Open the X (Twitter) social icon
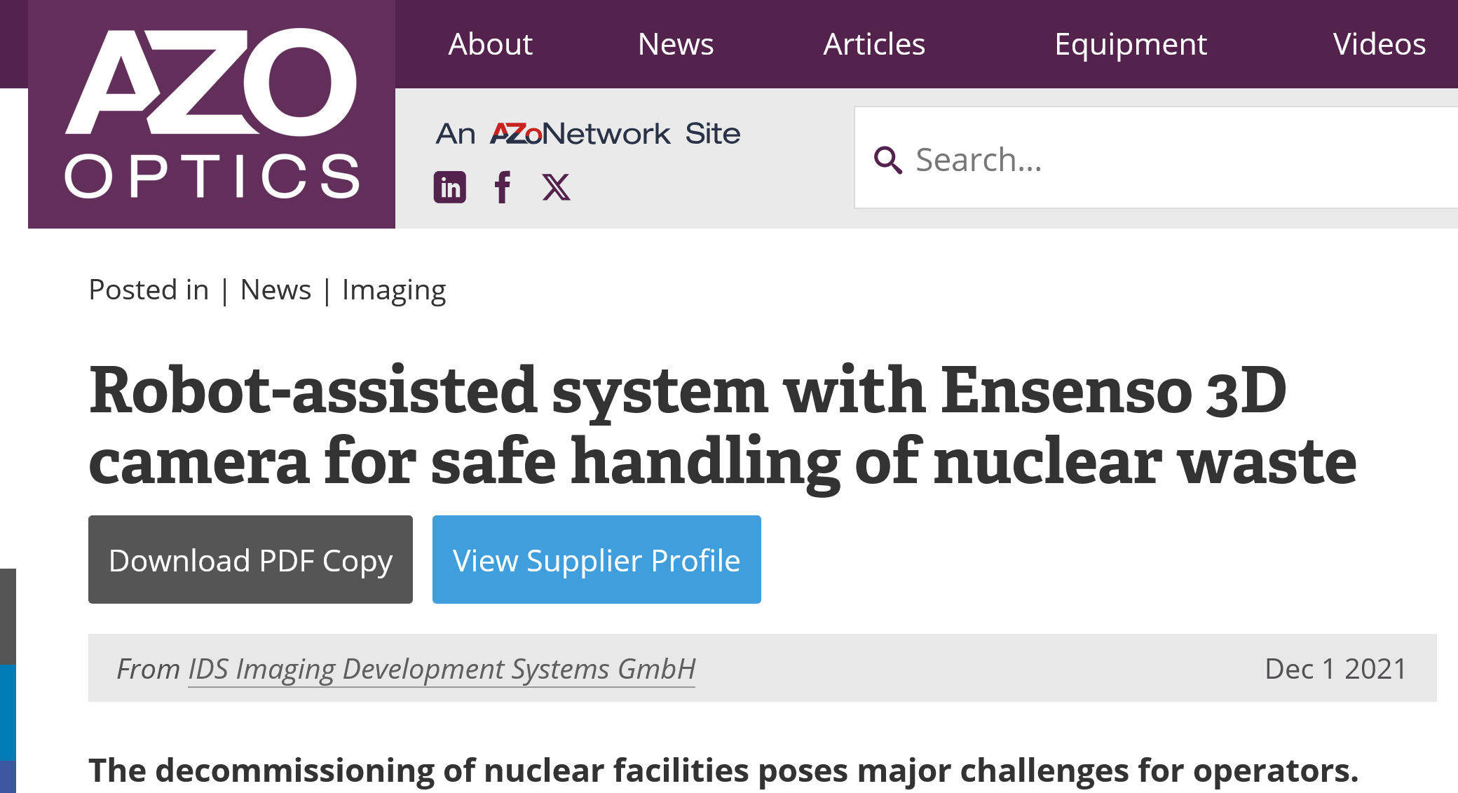This screenshot has width=1458, height=793. tap(556, 187)
